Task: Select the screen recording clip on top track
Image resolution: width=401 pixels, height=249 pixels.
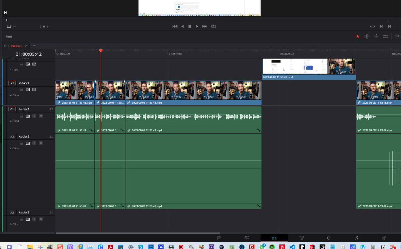Action: pos(309,69)
